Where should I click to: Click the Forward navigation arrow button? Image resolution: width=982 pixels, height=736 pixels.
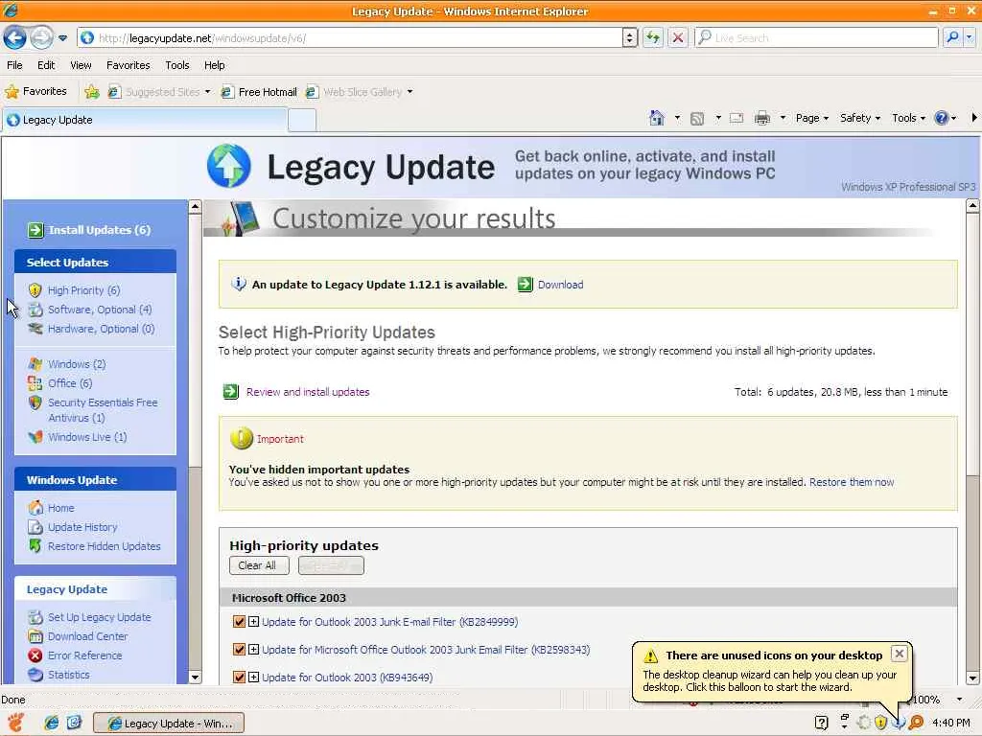click(x=41, y=38)
